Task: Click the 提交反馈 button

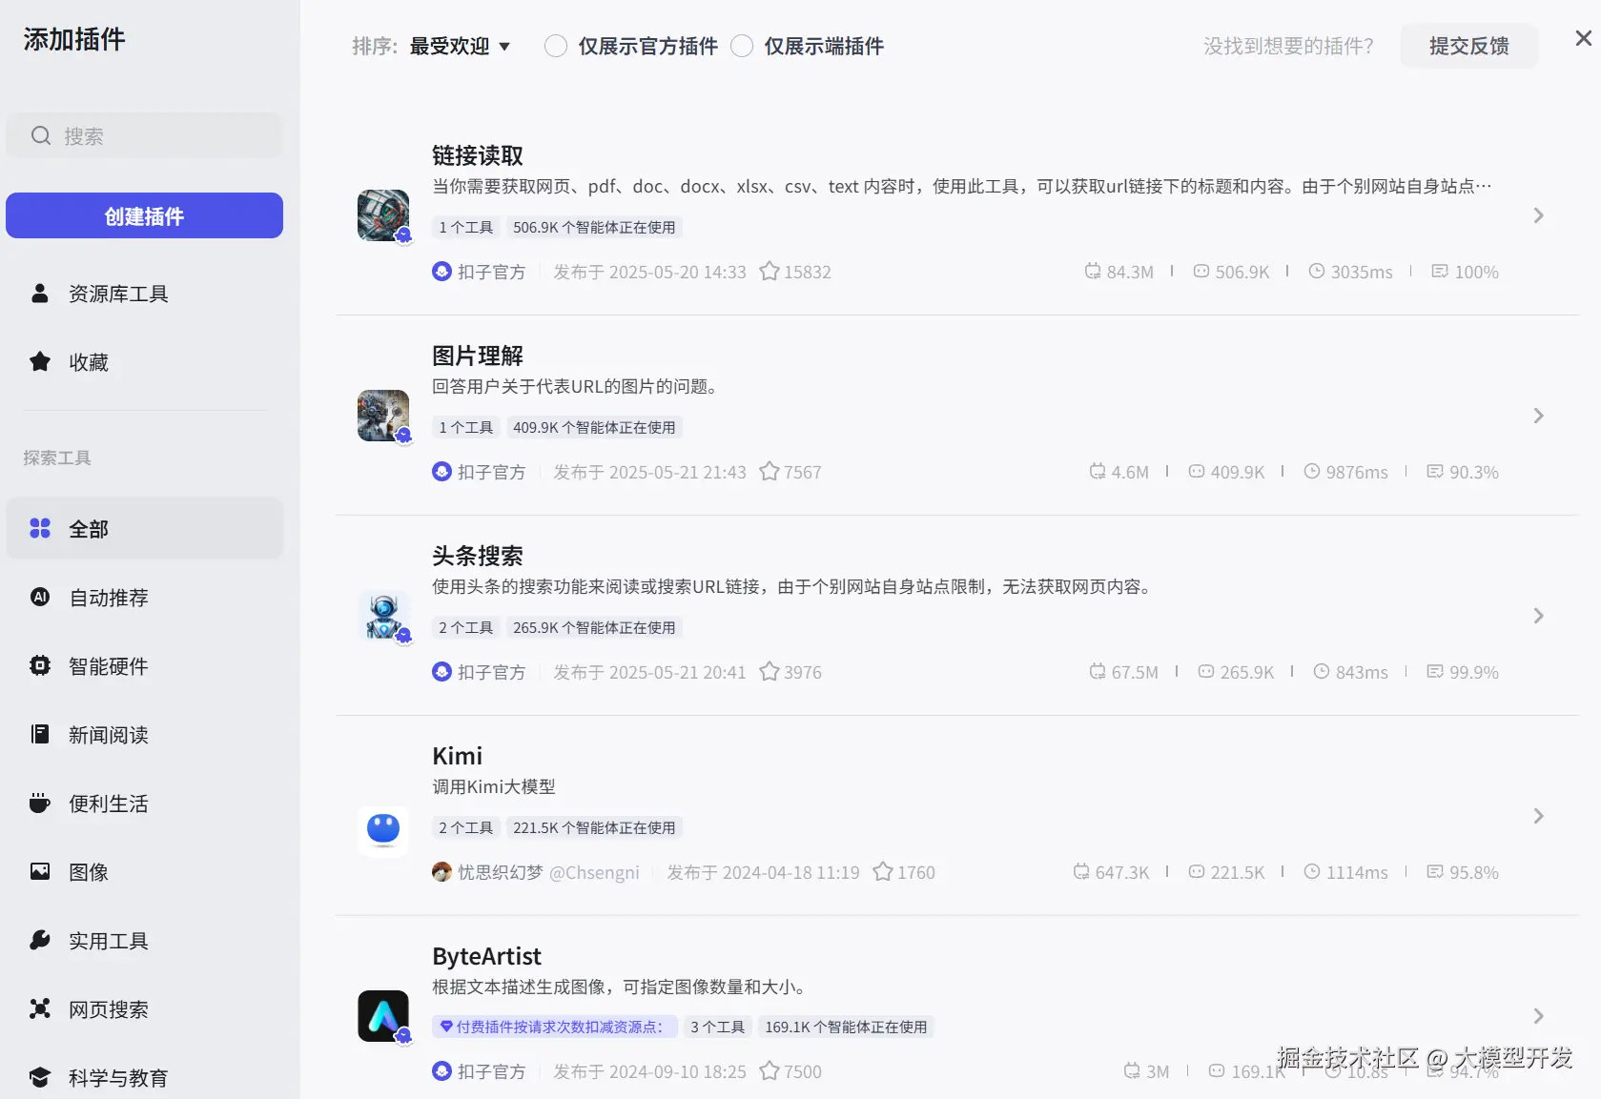Action: pyautogui.click(x=1468, y=46)
